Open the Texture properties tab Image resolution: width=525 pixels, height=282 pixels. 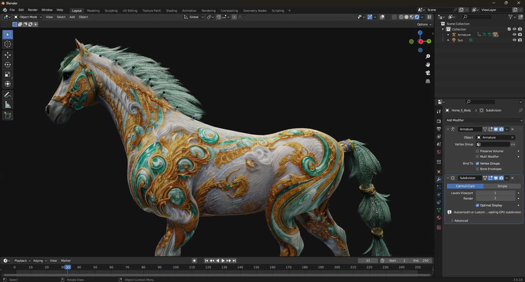(439, 227)
